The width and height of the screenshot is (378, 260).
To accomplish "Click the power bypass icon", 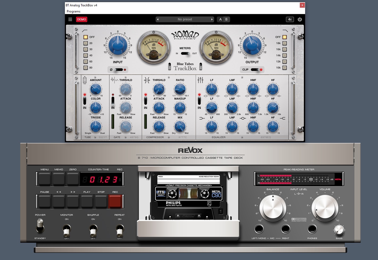I will point(300,19).
